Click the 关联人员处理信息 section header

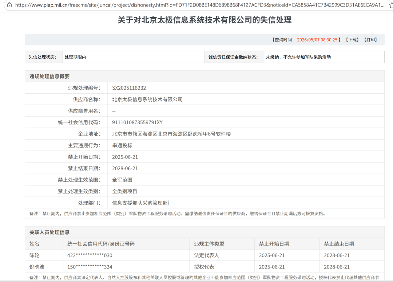[49, 232]
